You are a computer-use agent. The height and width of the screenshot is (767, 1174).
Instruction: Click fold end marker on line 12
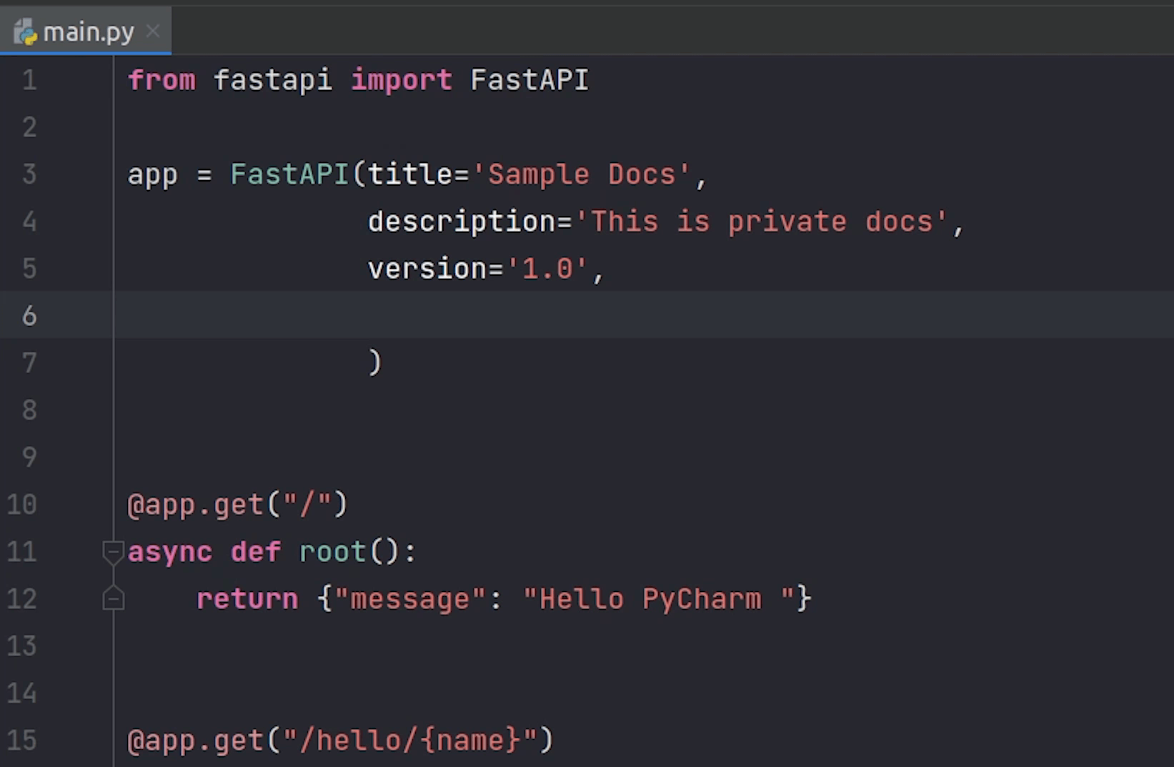(x=113, y=598)
